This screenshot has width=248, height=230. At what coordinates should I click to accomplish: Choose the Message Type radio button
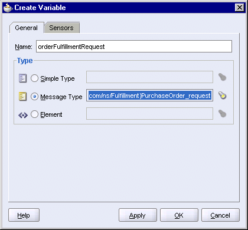tap(34, 96)
